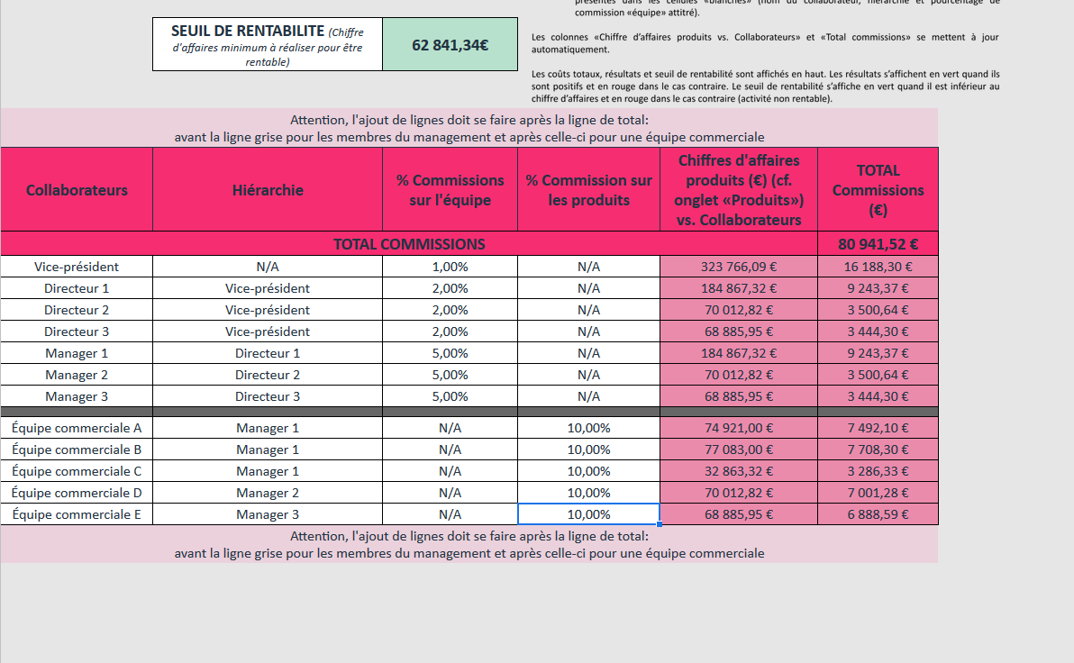Viewport: 1074px width, 663px height.
Task: Click Équipe commerciale E's 10,00% cell
Action: 588,514
